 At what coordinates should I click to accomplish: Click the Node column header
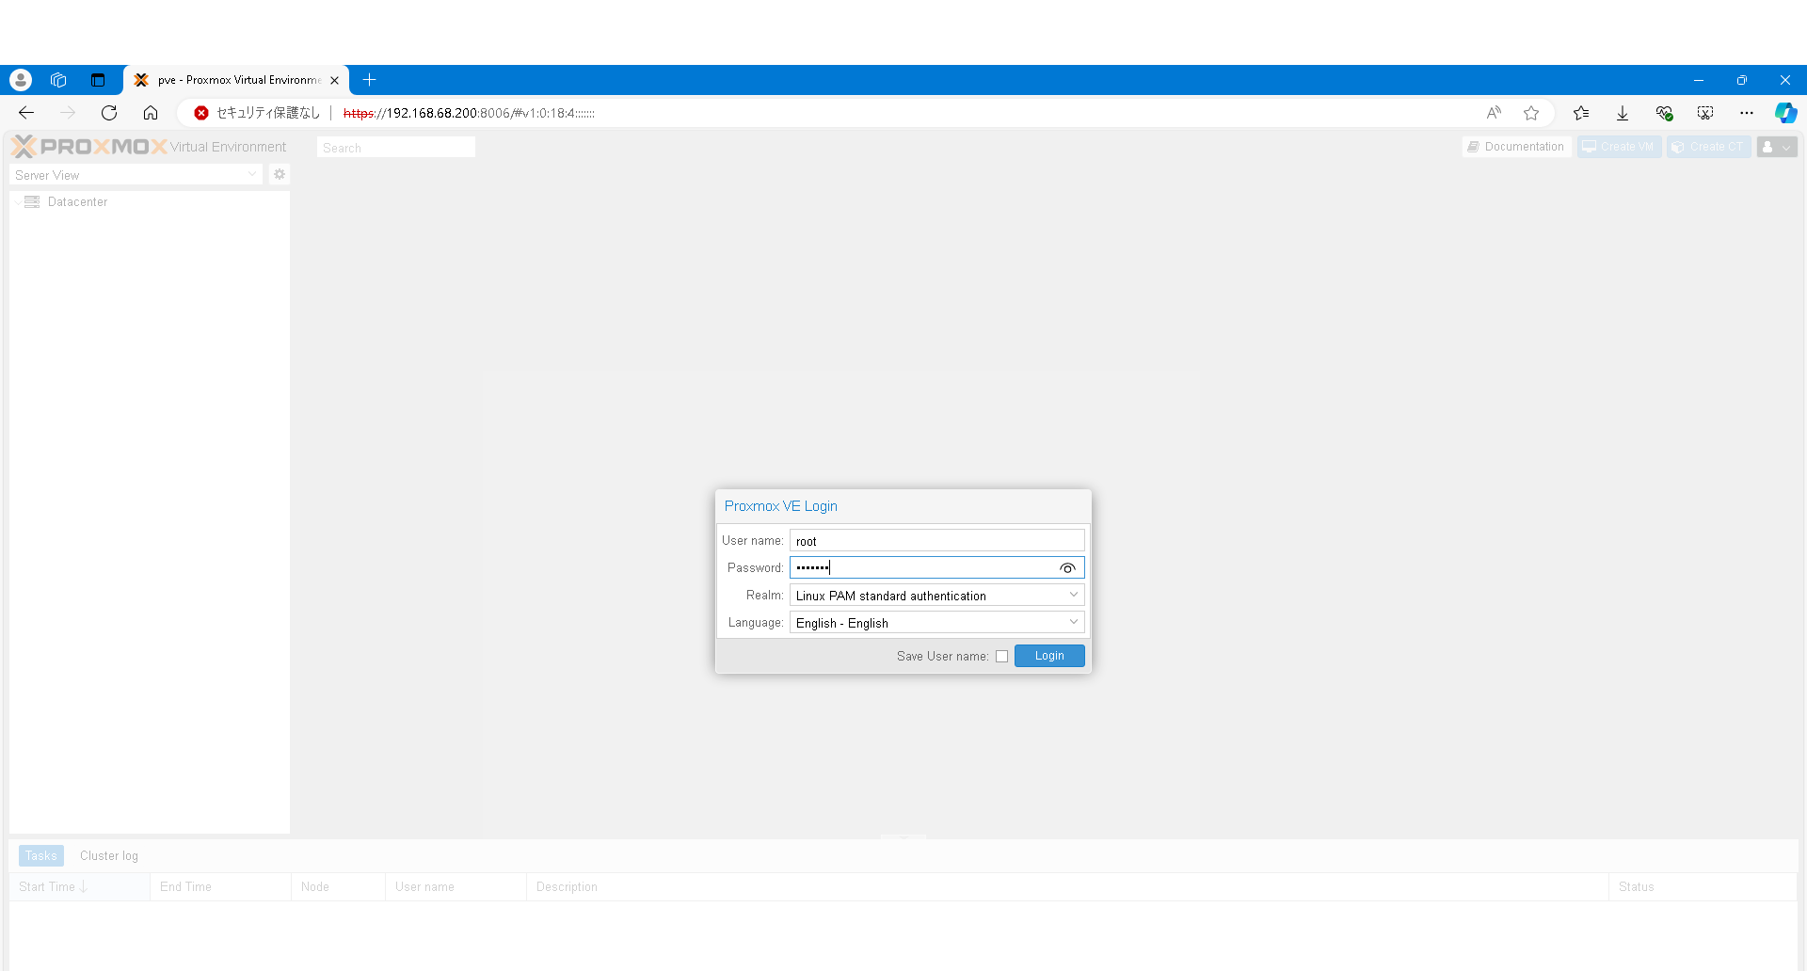click(x=338, y=886)
